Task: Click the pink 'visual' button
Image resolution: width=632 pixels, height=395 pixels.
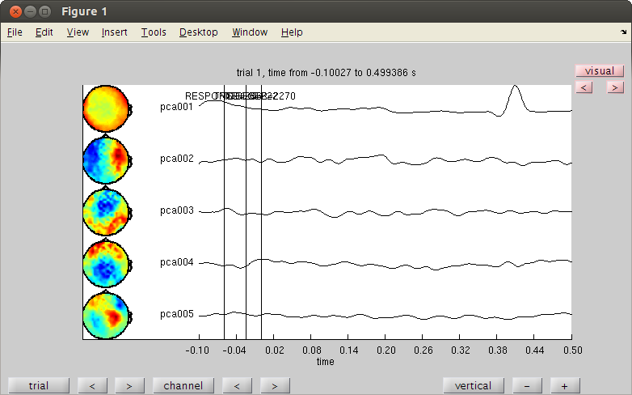Action: tap(599, 71)
